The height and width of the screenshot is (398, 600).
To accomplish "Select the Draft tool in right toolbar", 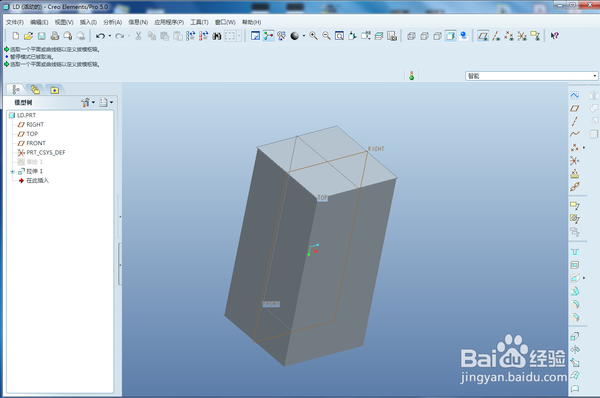I will coord(574,291).
